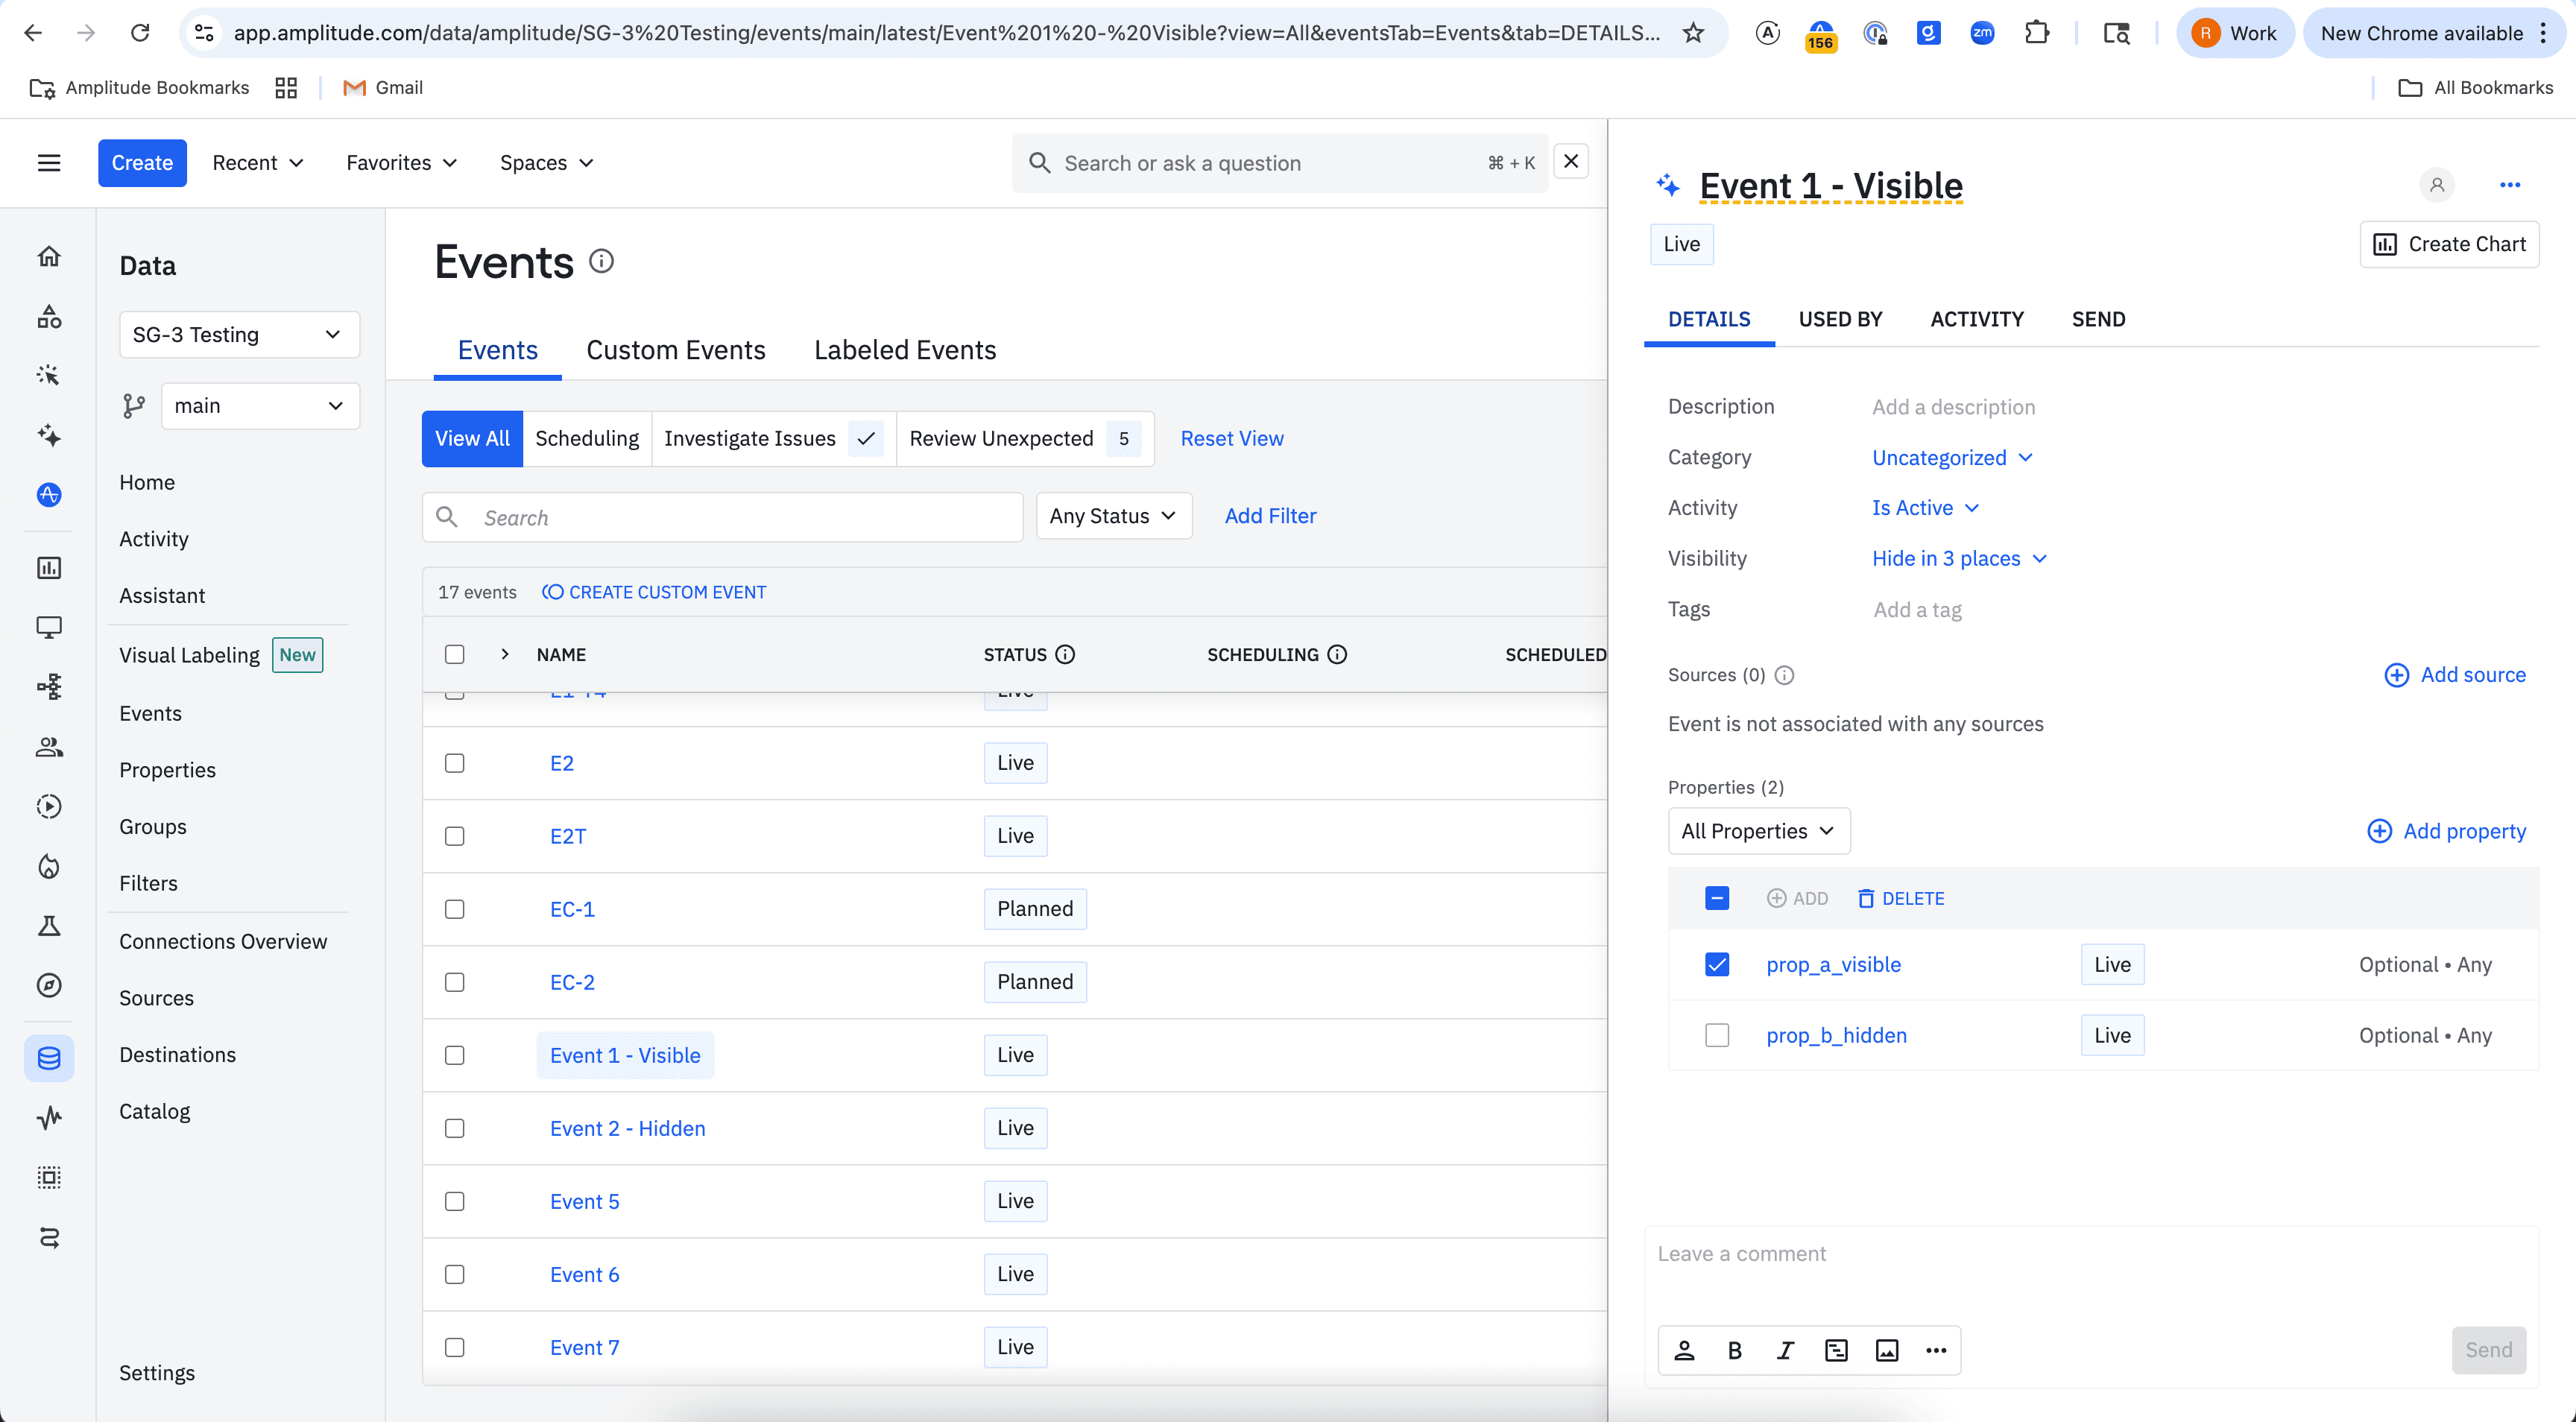Check the prop_b_hidden checkbox
This screenshot has height=1422, width=2576.
pyautogui.click(x=1716, y=1035)
